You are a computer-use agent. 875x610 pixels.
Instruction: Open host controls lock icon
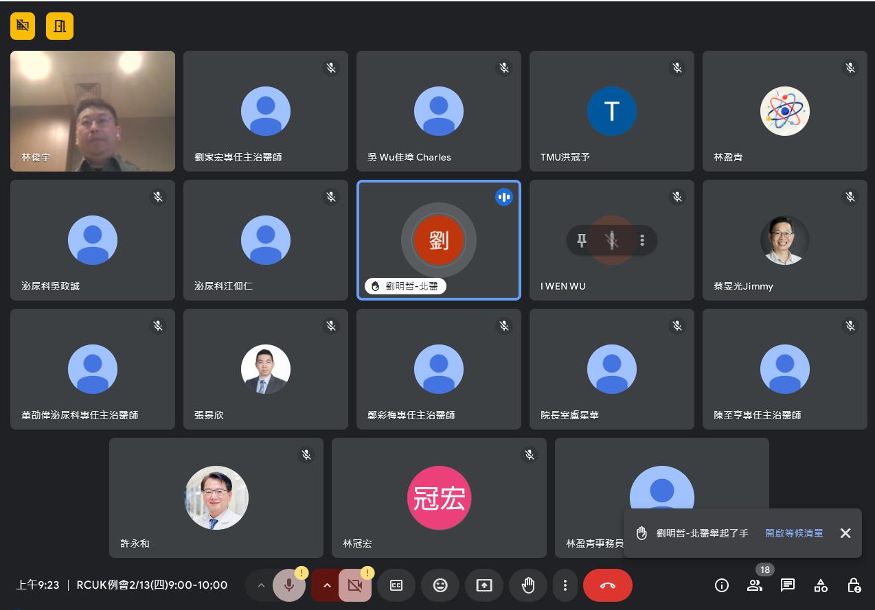(x=854, y=585)
